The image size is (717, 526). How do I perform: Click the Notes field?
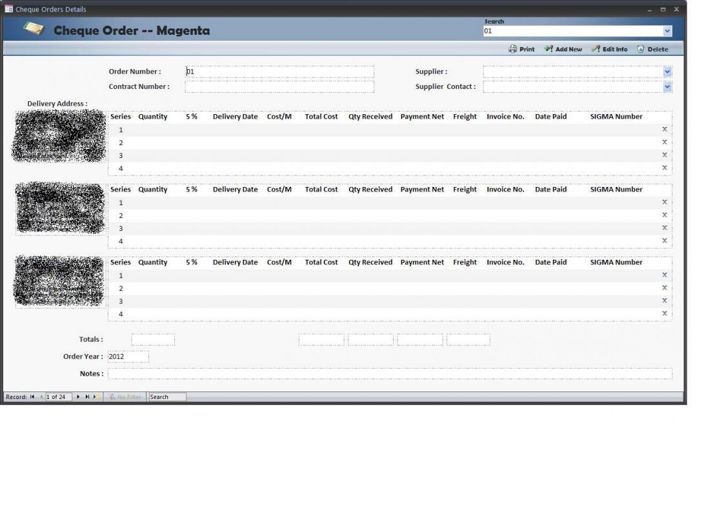pos(390,373)
